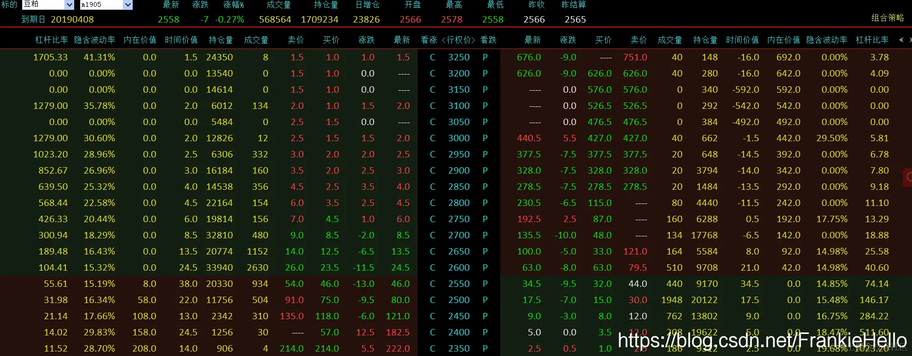Click put-side 时间价值 column header
912x356 pixels.
point(742,40)
